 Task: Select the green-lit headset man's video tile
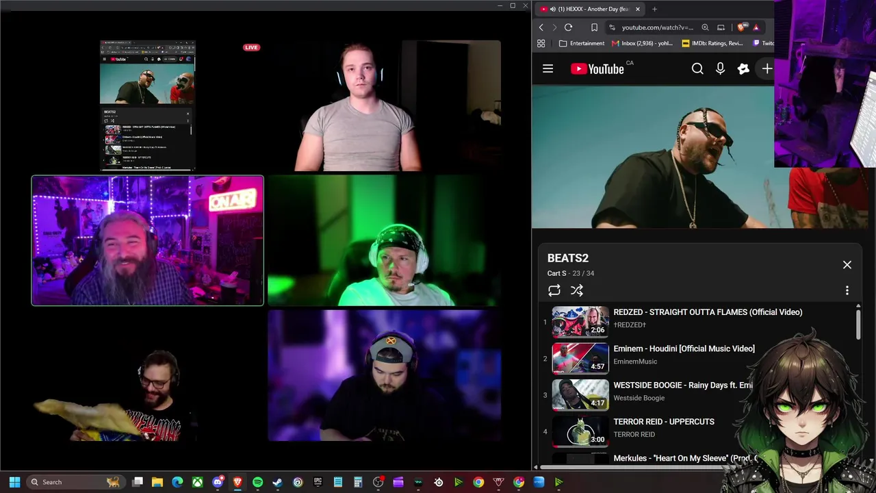(384, 240)
